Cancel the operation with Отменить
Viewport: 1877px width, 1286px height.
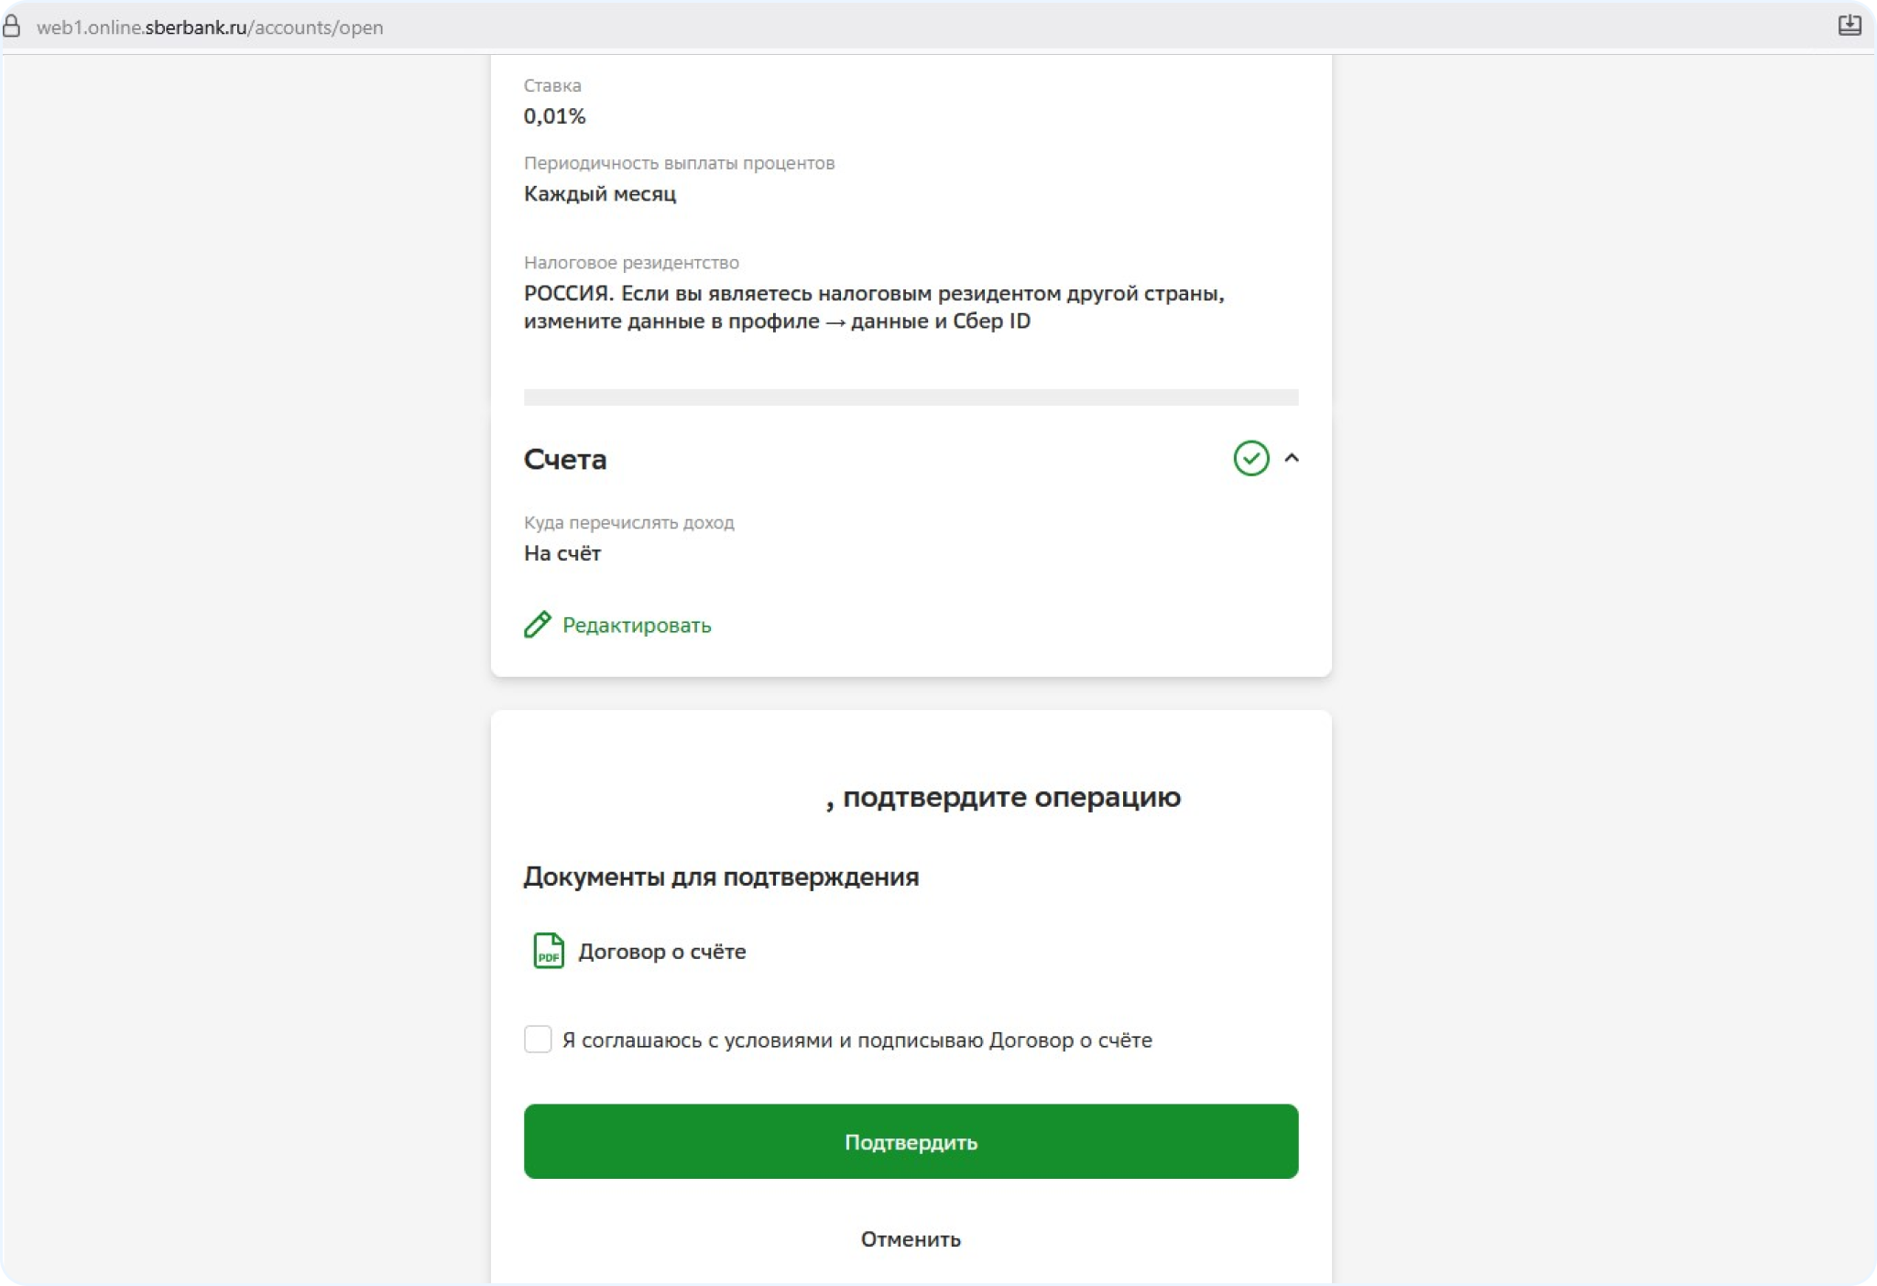[x=911, y=1239]
